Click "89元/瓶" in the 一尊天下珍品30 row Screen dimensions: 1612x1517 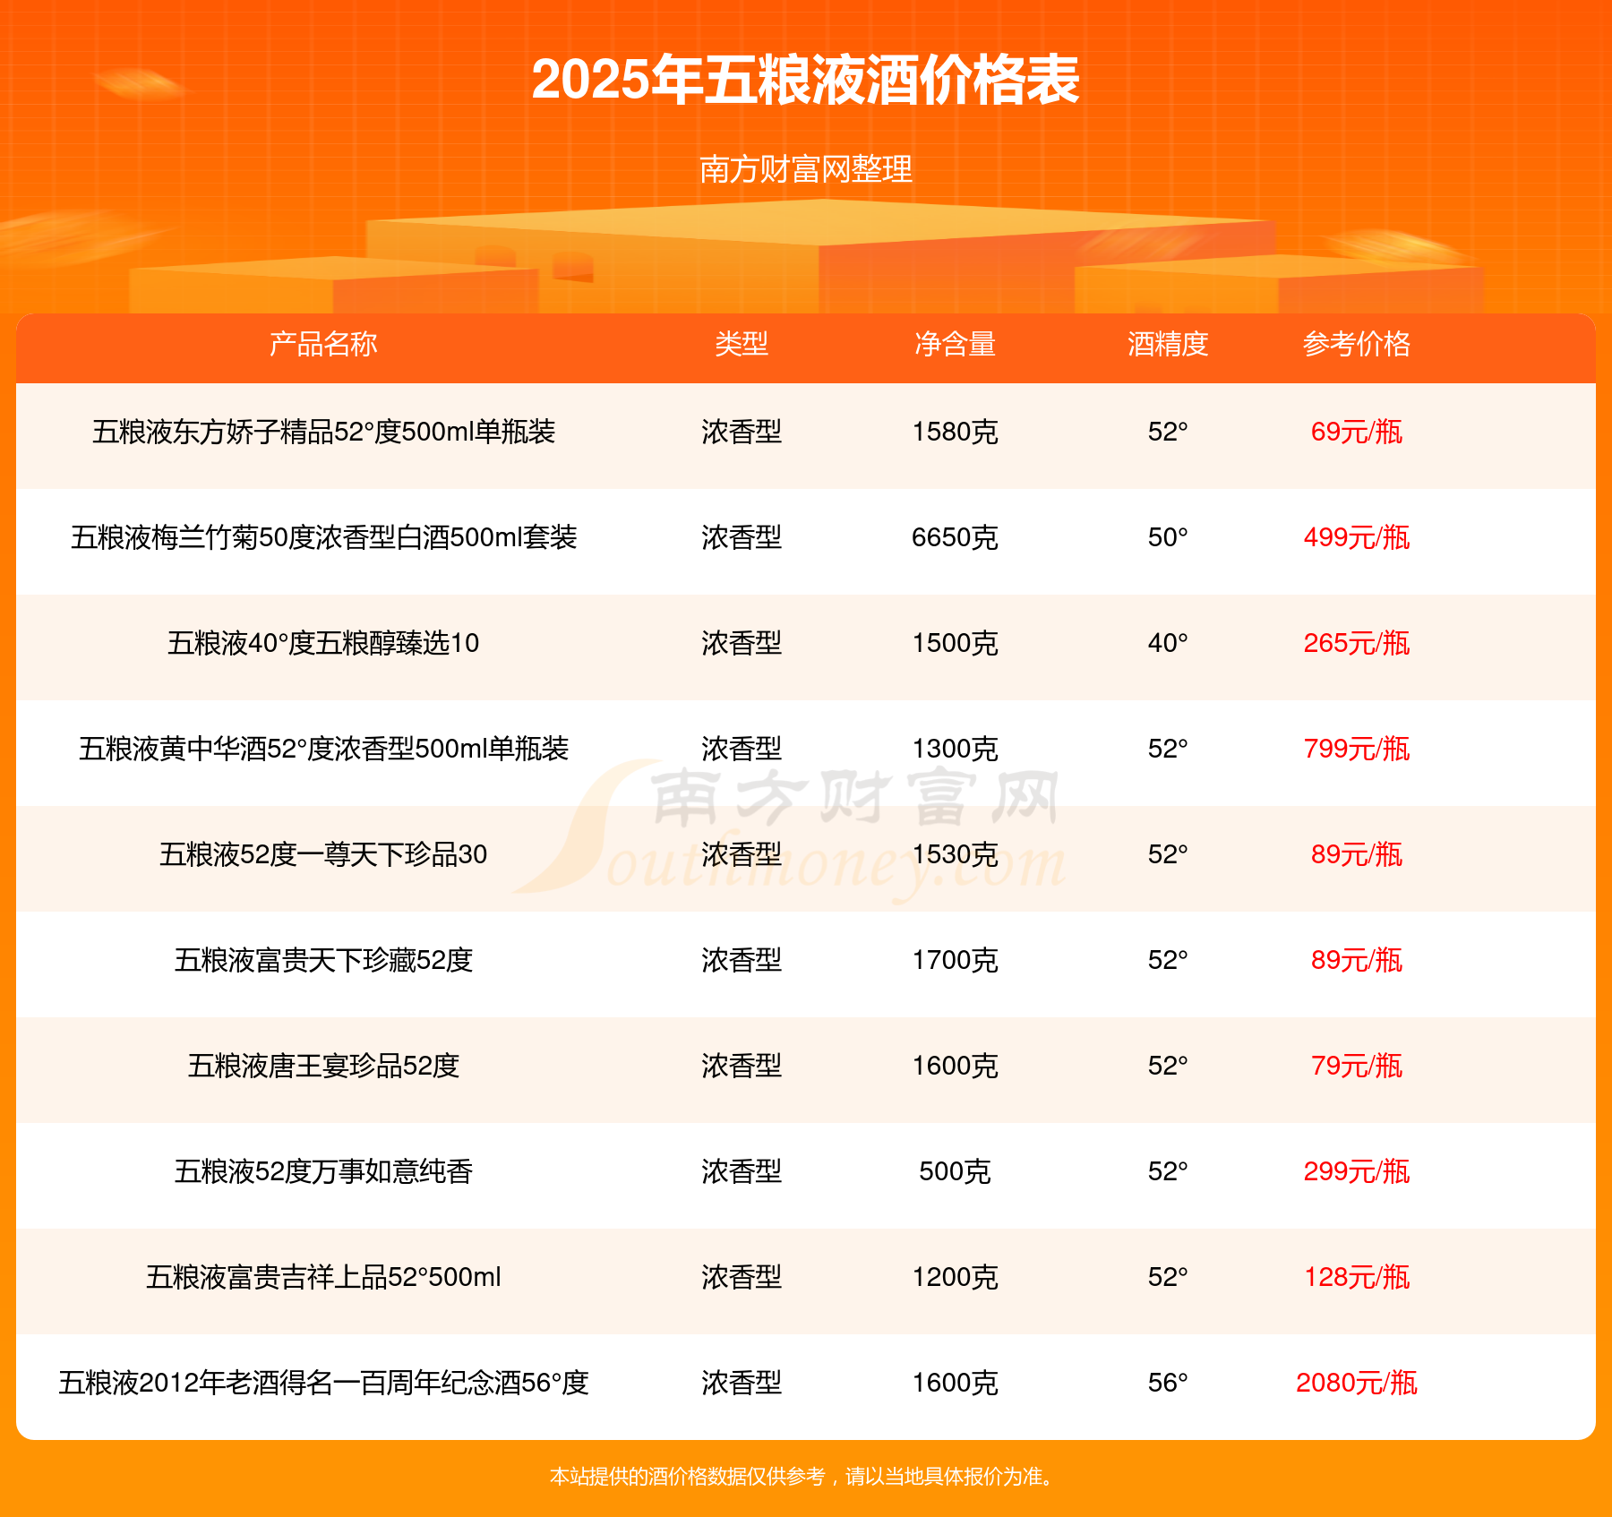[1357, 855]
